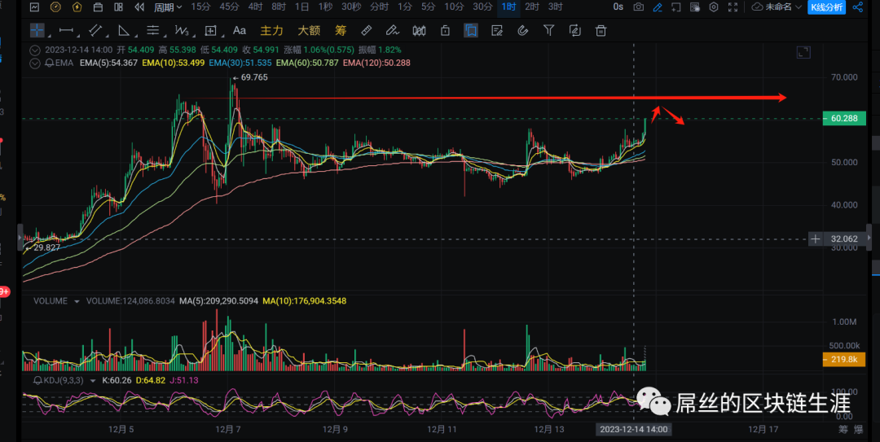This screenshot has height=442, width=880.
Task: Open the VOLUME indicator dropdown arrow
Action: 77,301
